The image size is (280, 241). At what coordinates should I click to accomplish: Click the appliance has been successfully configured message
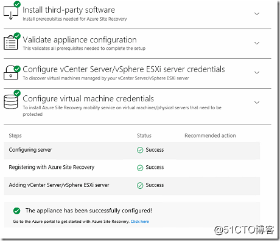coord(89,211)
